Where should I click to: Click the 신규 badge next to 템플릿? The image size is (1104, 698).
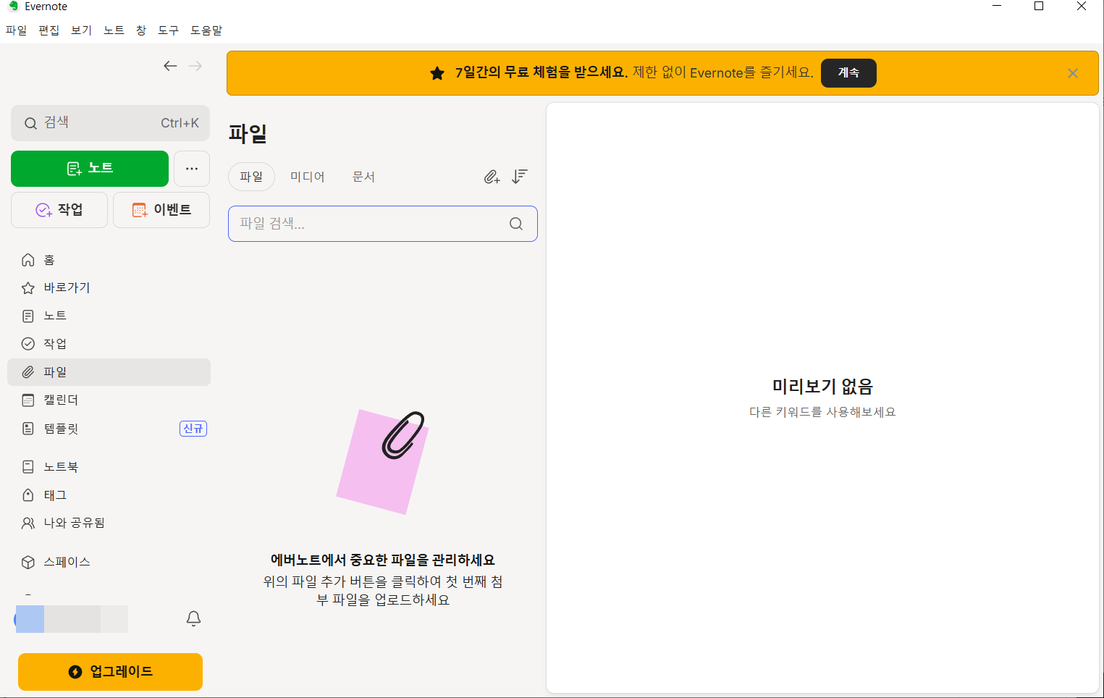coord(193,429)
